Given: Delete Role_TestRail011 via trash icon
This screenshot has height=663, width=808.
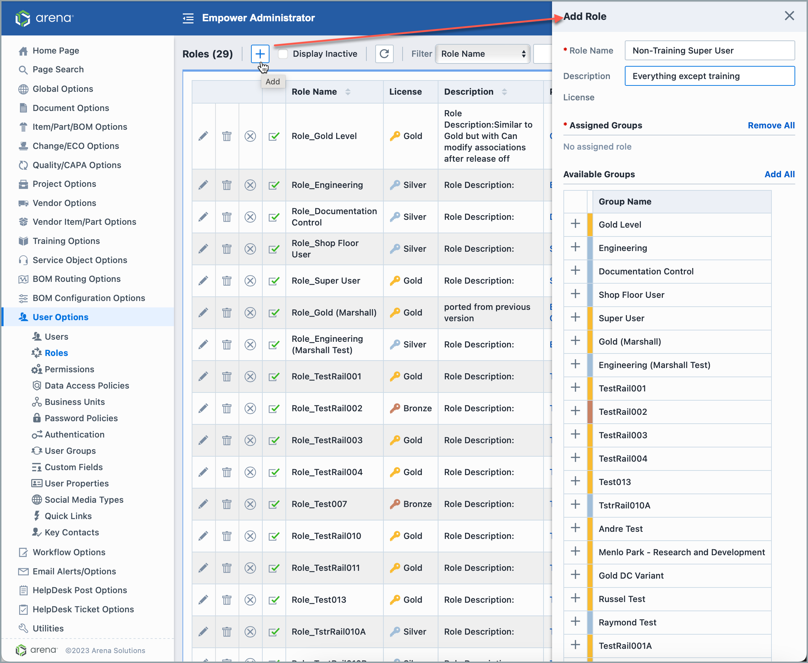Looking at the screenshot, I should (x=227, y=568).
